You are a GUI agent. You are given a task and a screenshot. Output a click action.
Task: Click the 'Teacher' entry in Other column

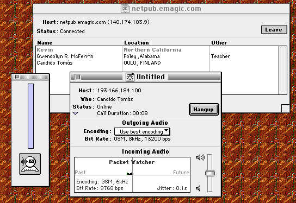pyautogui.click(x=220, y=56)
